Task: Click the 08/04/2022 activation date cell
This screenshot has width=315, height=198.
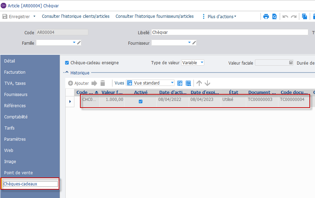Action: (173, 101)
